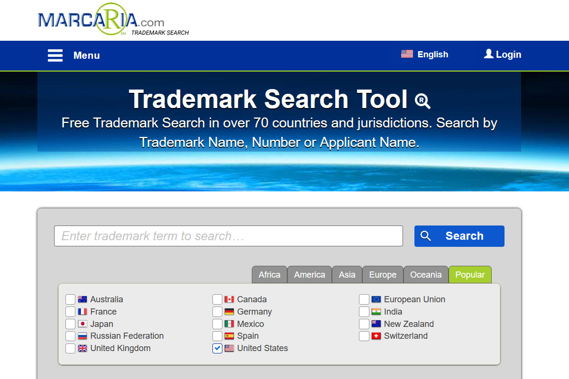Check the Canada checkbox
The image size is (569, 379).
(217, 299)
